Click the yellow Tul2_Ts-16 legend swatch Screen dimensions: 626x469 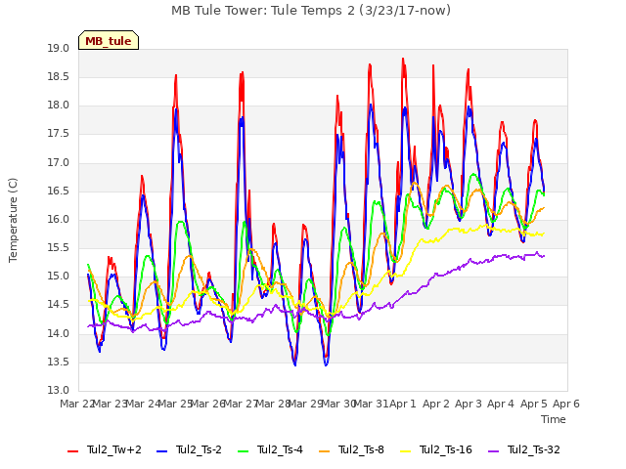click(405, 451)
